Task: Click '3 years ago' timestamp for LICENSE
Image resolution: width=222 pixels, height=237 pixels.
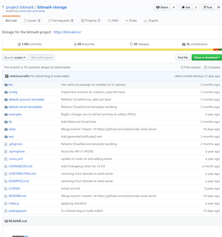Action: (x=212, y=189)
